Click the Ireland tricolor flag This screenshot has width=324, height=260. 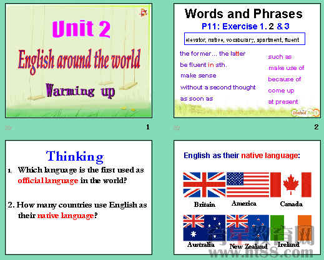[291, 228]
